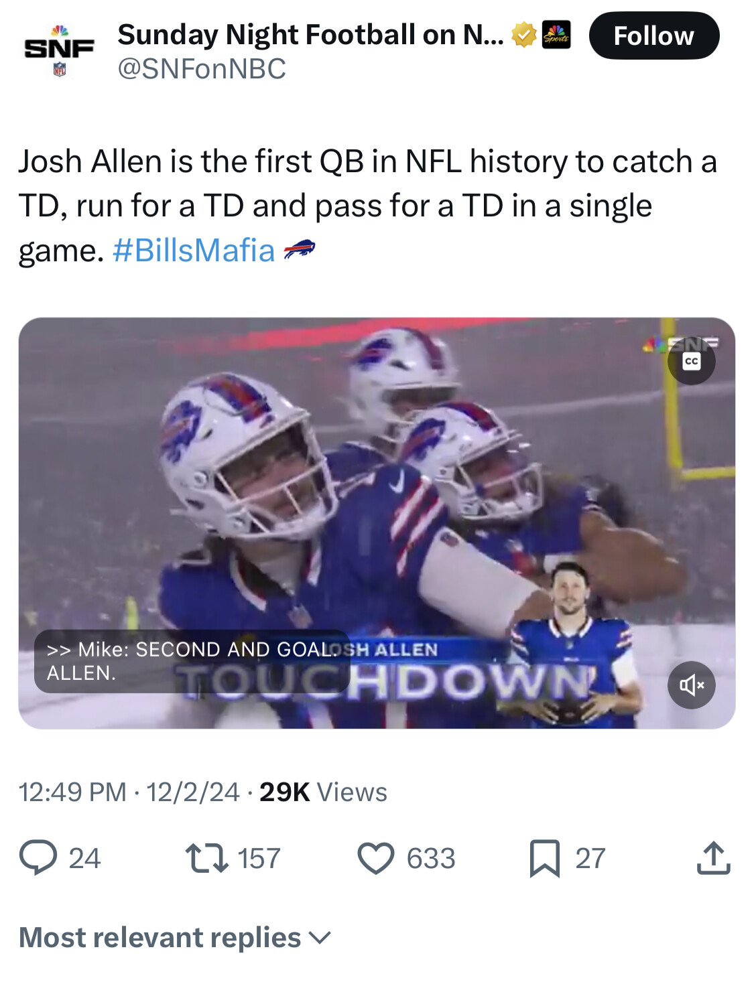Click the NBC Sports affiliation badge
This screenshot has width=754, height=984.
tap(556, 36)
